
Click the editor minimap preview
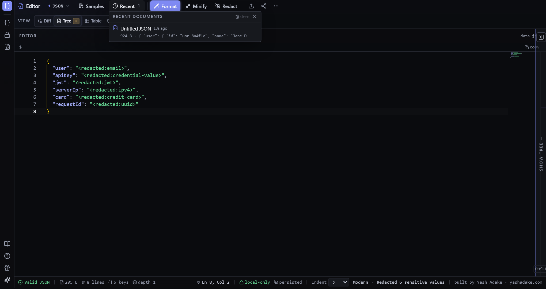click(516, 55)
